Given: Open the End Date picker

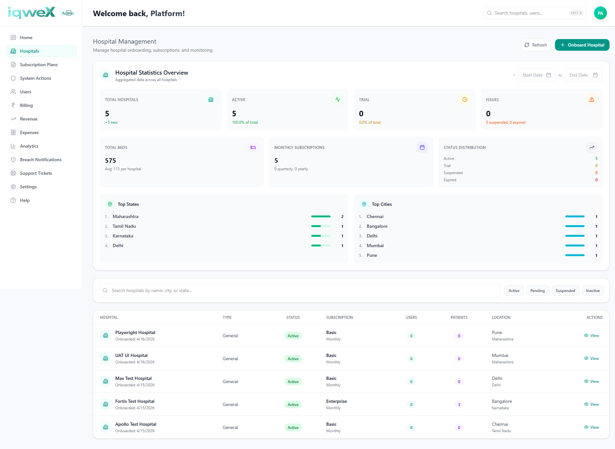Looking at the screenshot, I should 583,75.
